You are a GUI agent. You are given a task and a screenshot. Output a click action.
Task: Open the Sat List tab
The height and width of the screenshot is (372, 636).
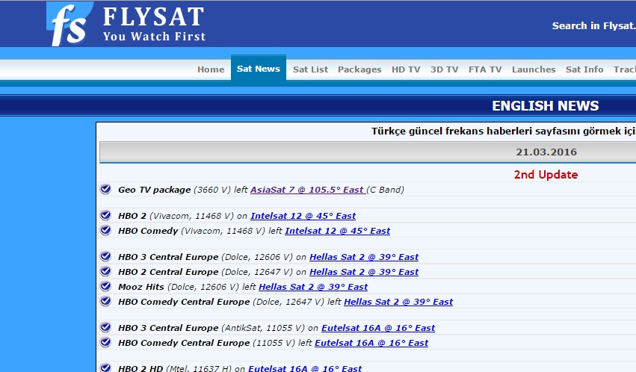[x=310, y=69]
